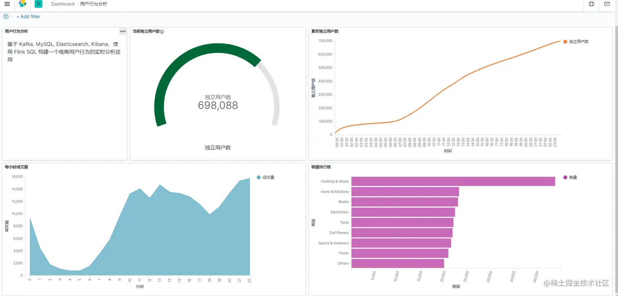Toggle 成交量 legend series in area chart
618x296 pixels.
coord(265,177)
